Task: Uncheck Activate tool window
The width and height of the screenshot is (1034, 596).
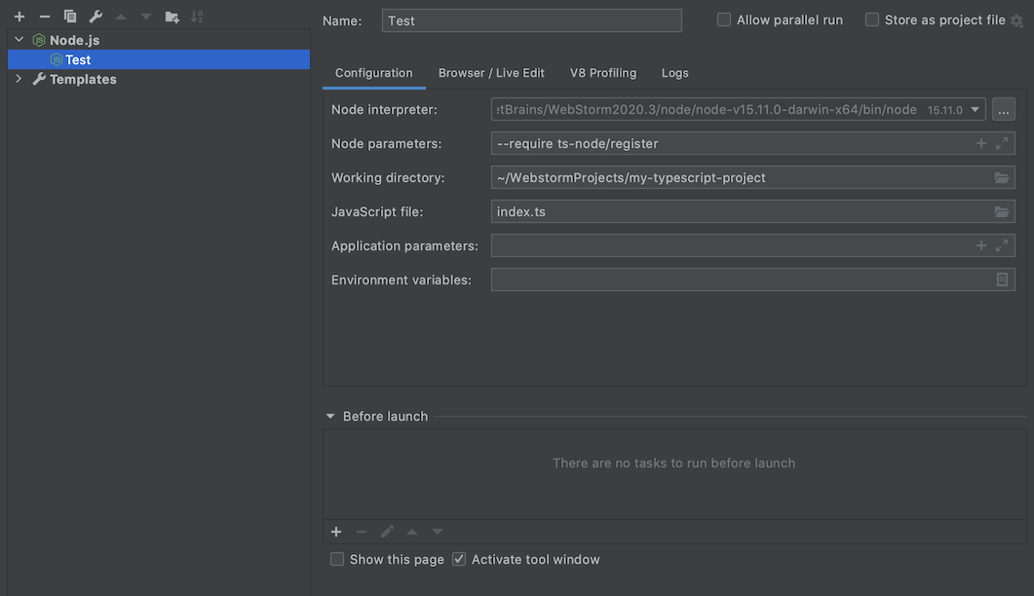Action: (459, 559)
